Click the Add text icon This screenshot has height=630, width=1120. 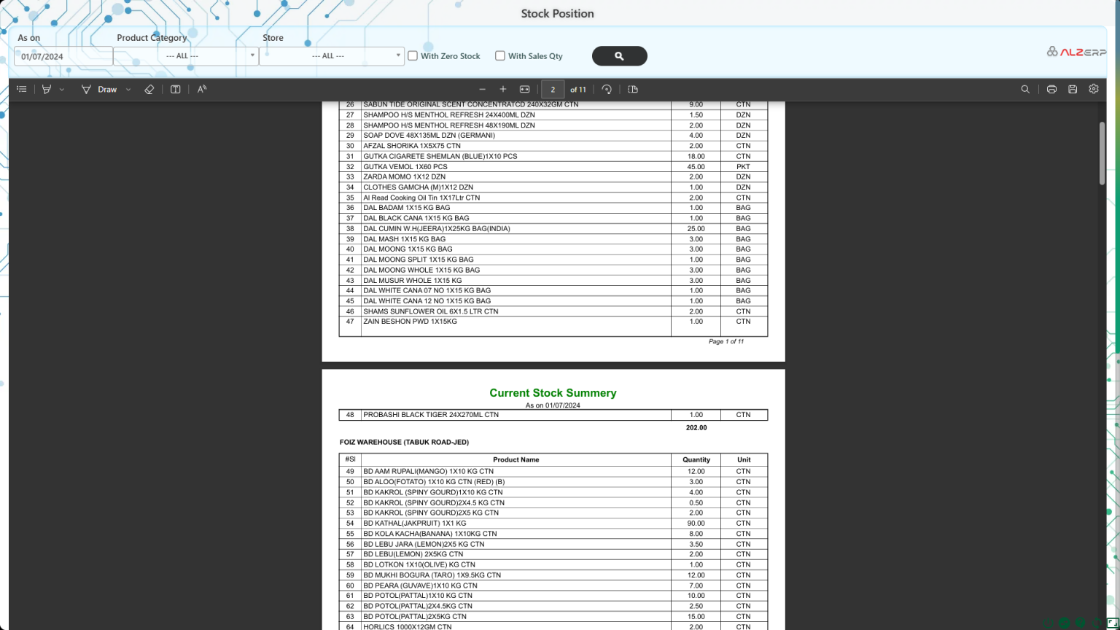pyautogui.click(x=176, y=89)
